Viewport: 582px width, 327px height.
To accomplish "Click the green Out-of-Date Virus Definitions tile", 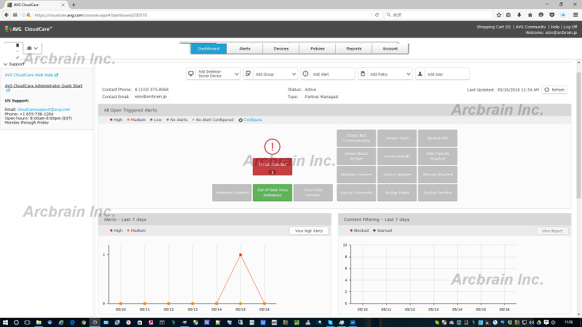I will click(x=272, y=193).
